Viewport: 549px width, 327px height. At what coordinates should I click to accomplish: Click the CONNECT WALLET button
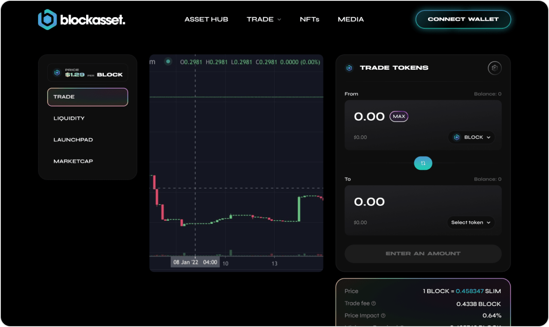463,19
